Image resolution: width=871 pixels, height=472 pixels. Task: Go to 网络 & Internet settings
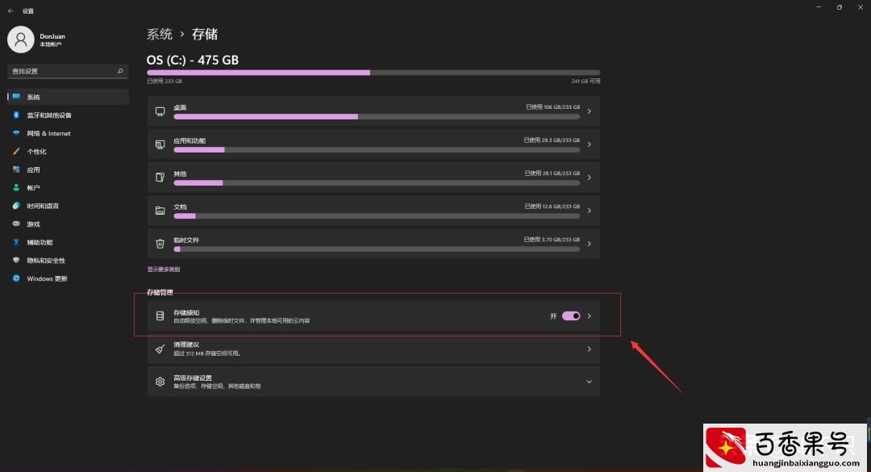(68, 133)
